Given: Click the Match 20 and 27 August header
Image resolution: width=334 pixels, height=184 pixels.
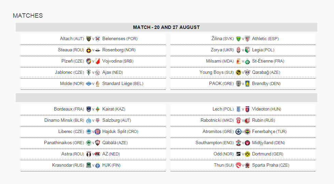Looking at the screenshot, I should click(x=166, y=27).
